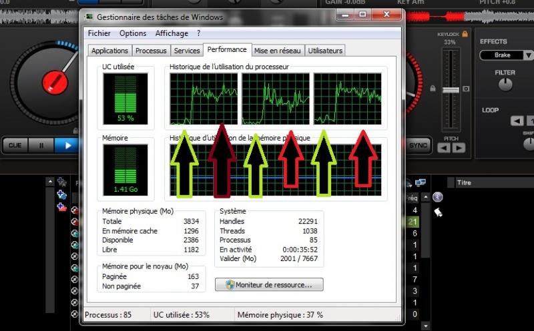Switch to the Processus tab
534x331 pixels.
[151, 51]
